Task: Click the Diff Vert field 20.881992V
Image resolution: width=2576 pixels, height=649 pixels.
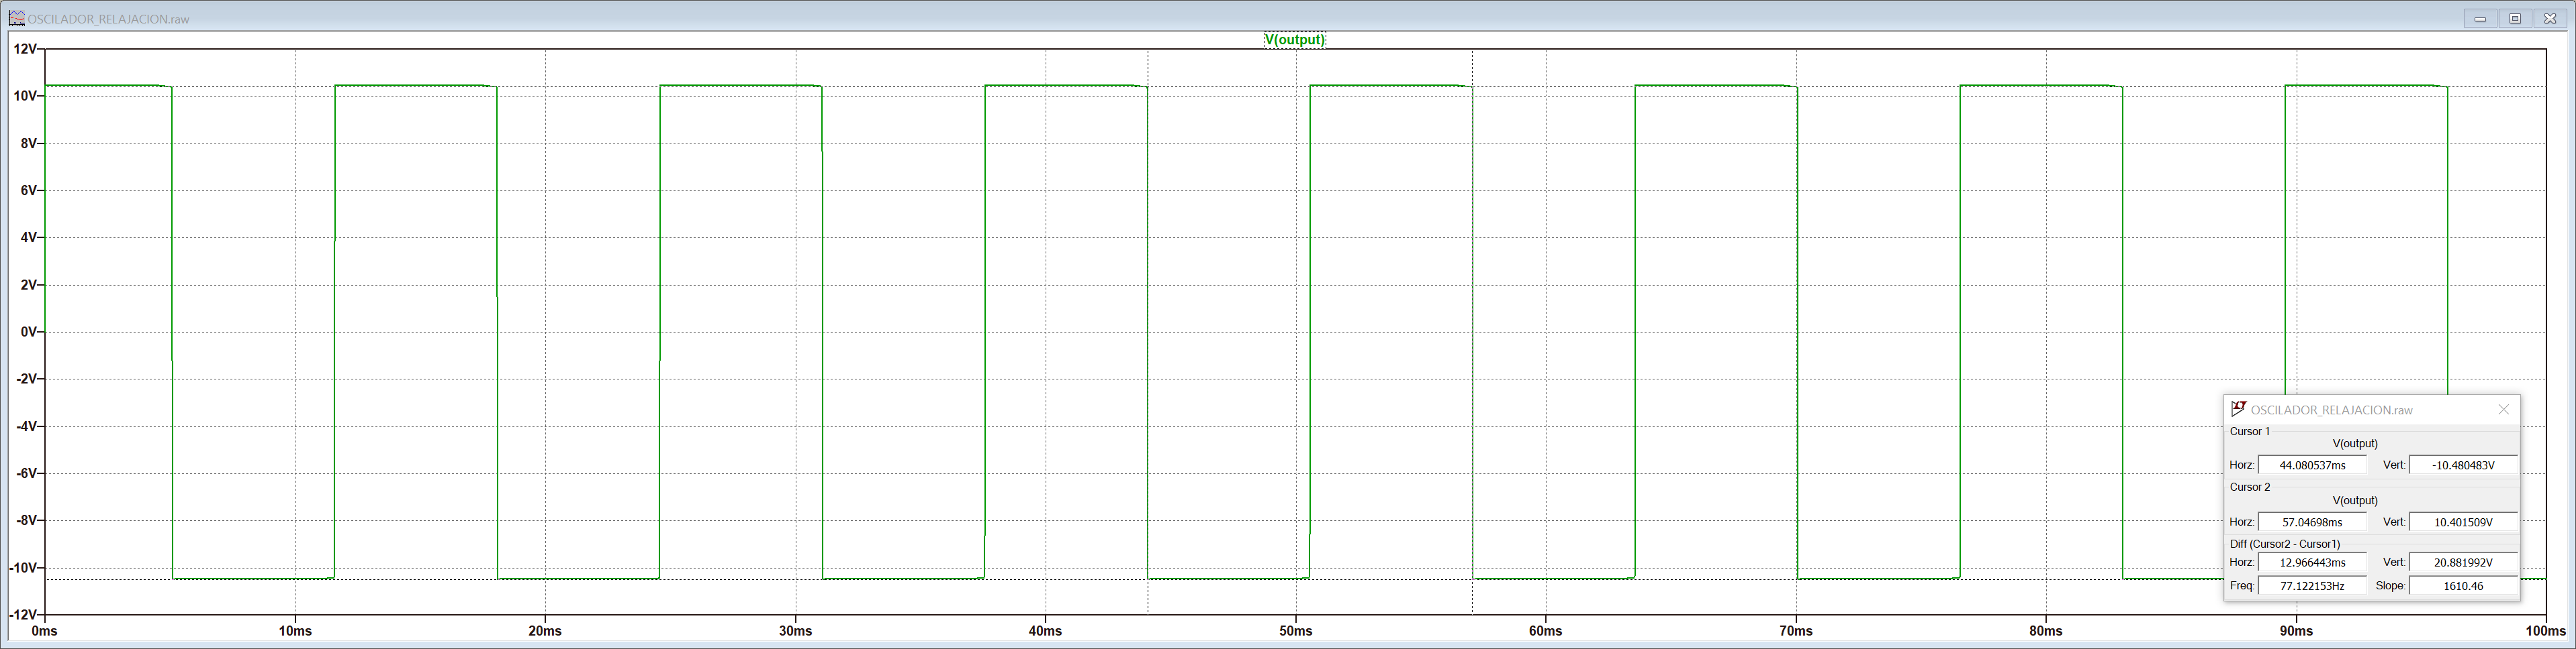Action: click(2462, 562)
